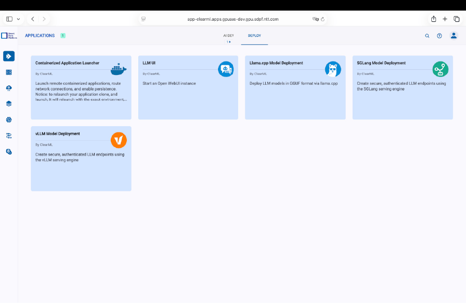Click the vLLM serving engine description text
466x303 pixels.
click(x=80, y=157)
